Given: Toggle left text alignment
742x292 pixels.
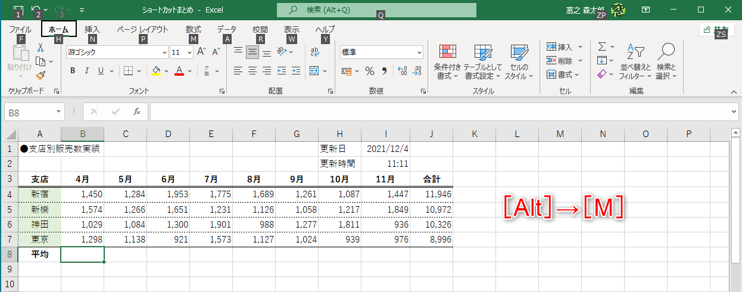Looking at the screenshot, I should tap(238, 71).
